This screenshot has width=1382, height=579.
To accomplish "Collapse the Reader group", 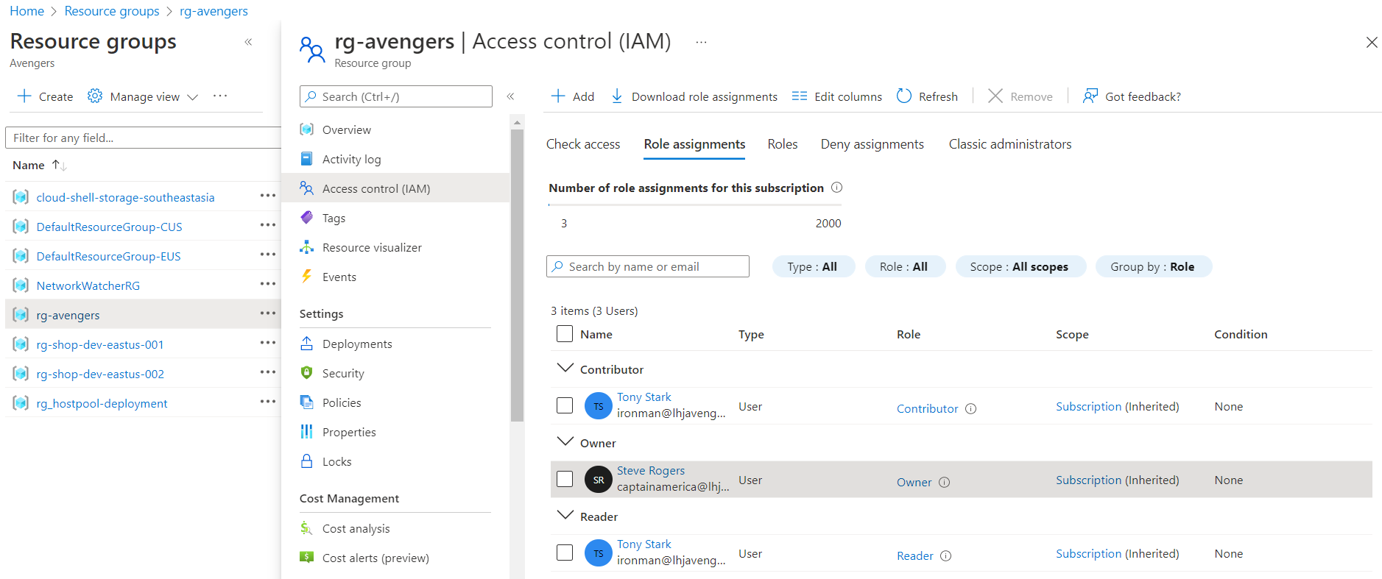I will click(565, 515).
